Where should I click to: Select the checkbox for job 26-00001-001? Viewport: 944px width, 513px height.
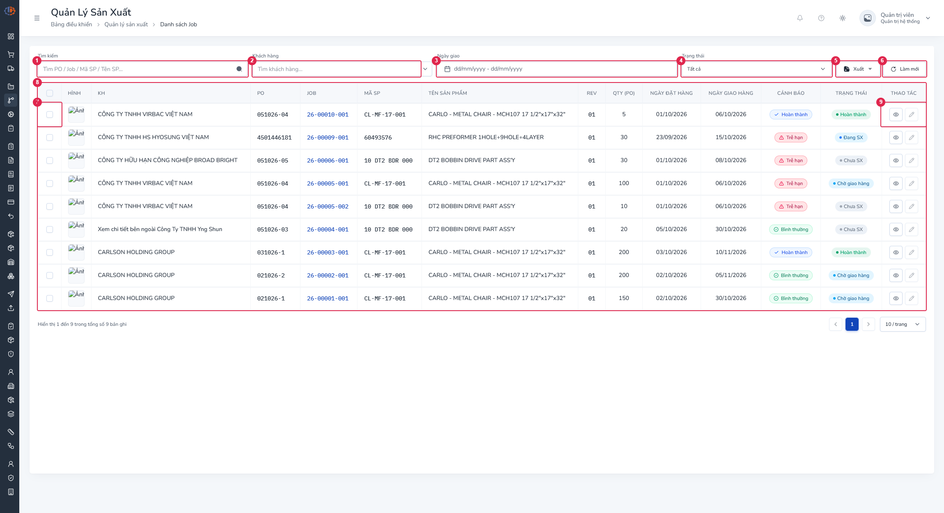(50, 298)
